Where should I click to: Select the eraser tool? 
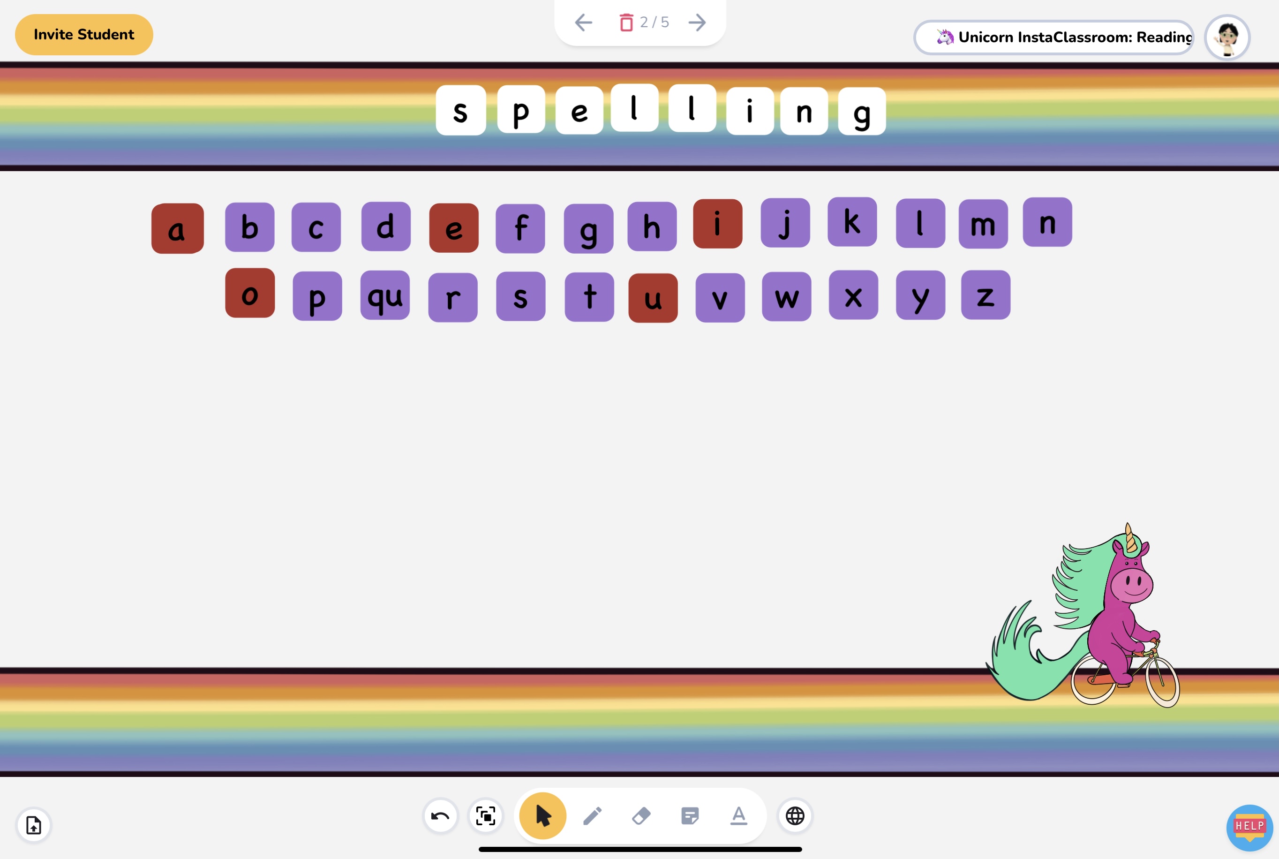tap(641, 816)
